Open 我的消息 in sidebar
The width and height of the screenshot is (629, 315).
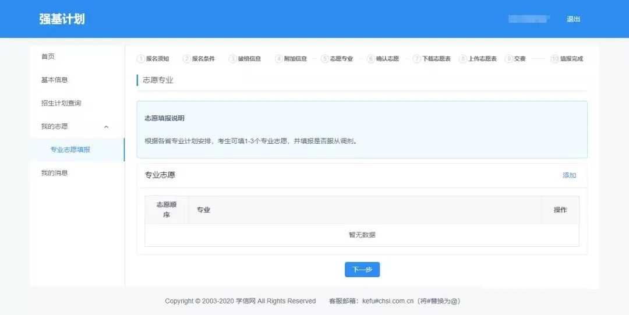pos(54,173)
